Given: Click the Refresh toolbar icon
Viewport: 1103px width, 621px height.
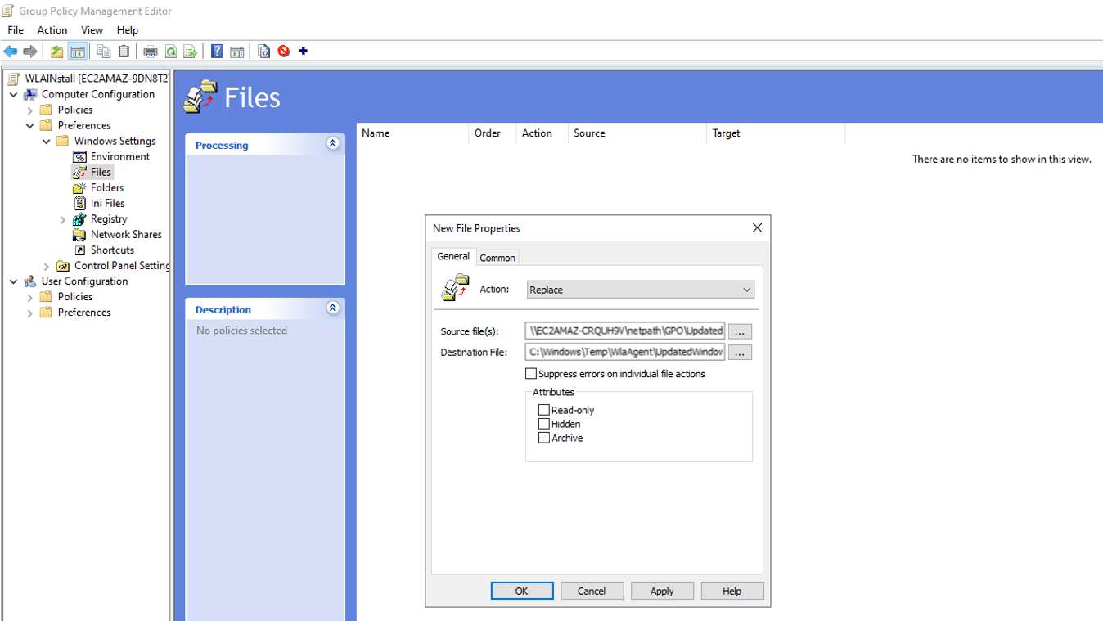Looking at the screenshot, I should click(171, 52).
